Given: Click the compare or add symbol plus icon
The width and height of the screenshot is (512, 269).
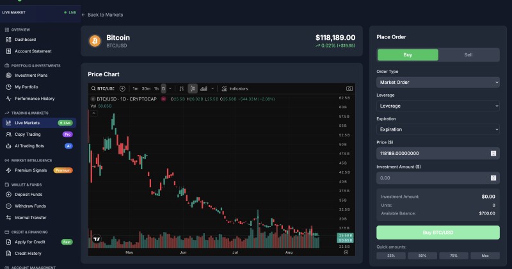Looking at the screenshot, I should point(122,88).
